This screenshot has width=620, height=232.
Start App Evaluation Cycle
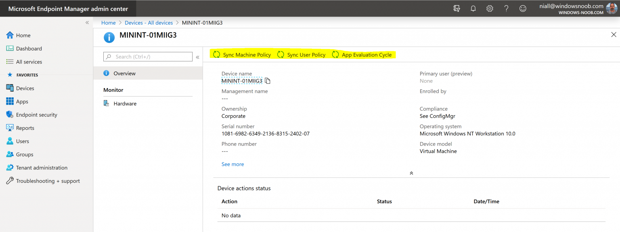click(x=362, y=55)
